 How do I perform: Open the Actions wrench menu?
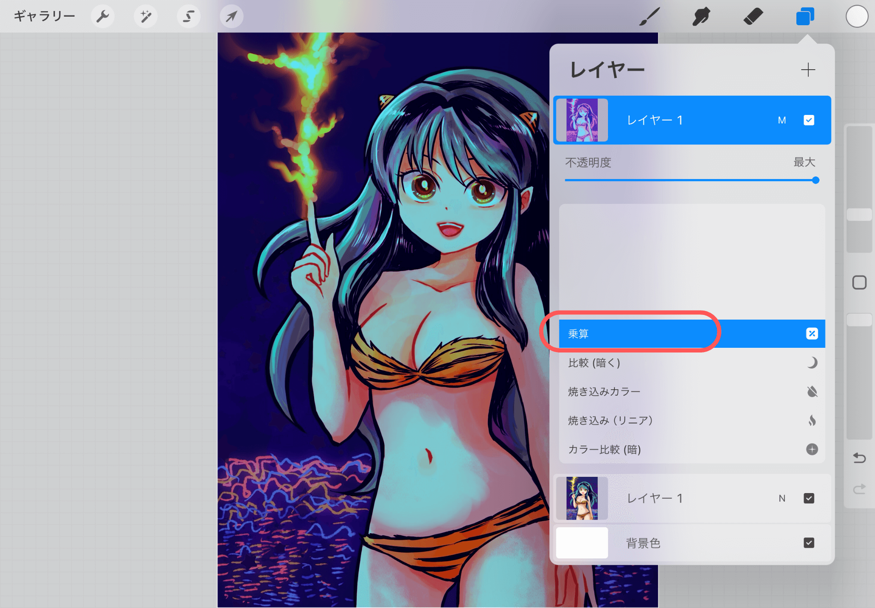pyautogui.click(x=103, y=17)
